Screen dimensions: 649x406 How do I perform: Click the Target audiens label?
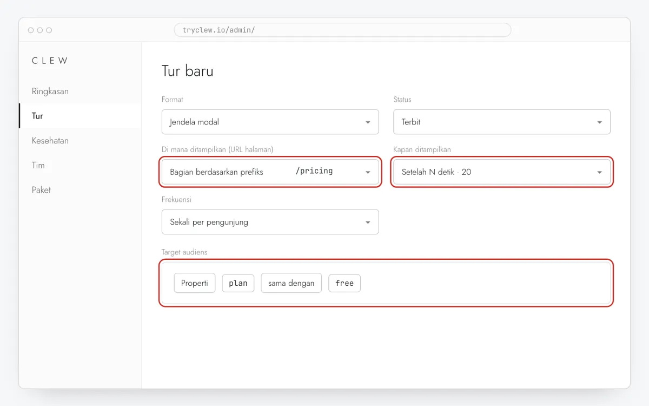(184, 252)
